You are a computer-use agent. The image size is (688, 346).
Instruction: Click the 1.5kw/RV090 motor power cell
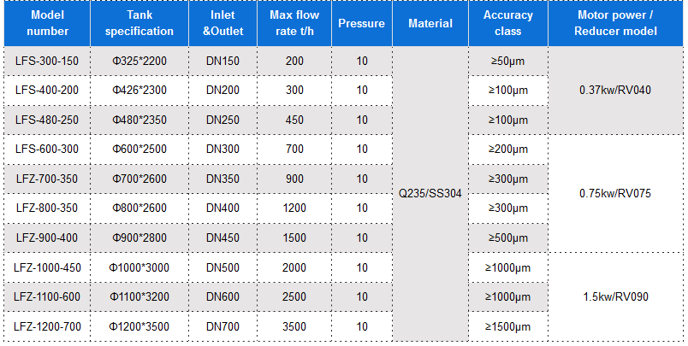coord(616,296)
